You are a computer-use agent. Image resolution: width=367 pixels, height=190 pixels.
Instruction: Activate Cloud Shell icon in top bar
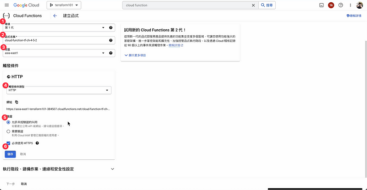pyautogui.click(x=322, y=5)
